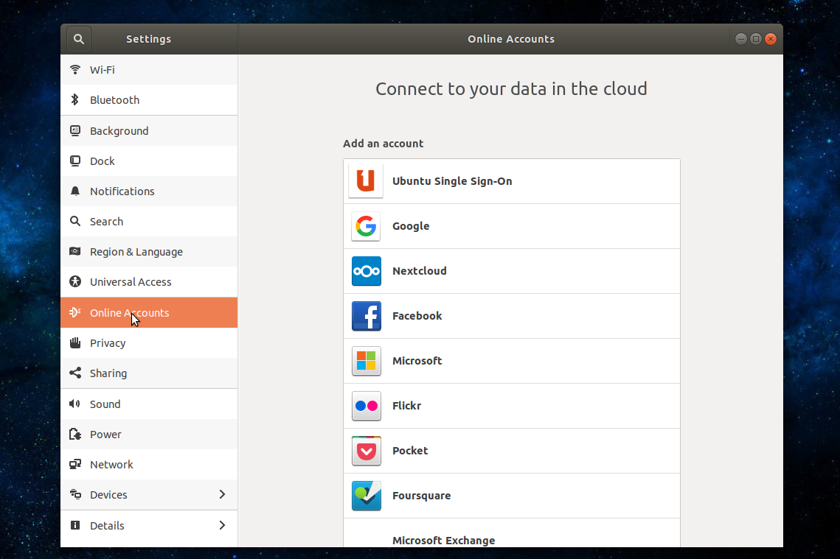Open the Background settings panel

(149, 130)
